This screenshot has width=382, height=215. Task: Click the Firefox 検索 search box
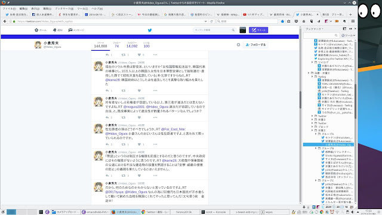pyautogui.click(x=247, y=21)
